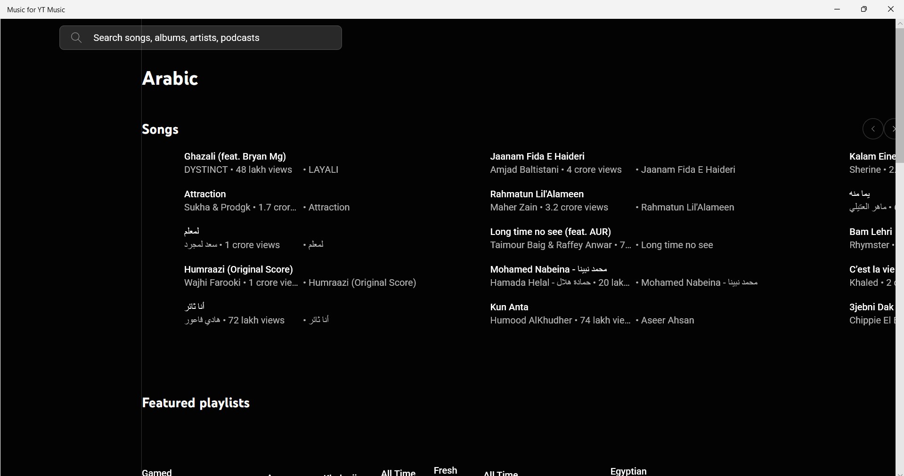Open Jaanam Fida E Haideri album link

[688, 170]
